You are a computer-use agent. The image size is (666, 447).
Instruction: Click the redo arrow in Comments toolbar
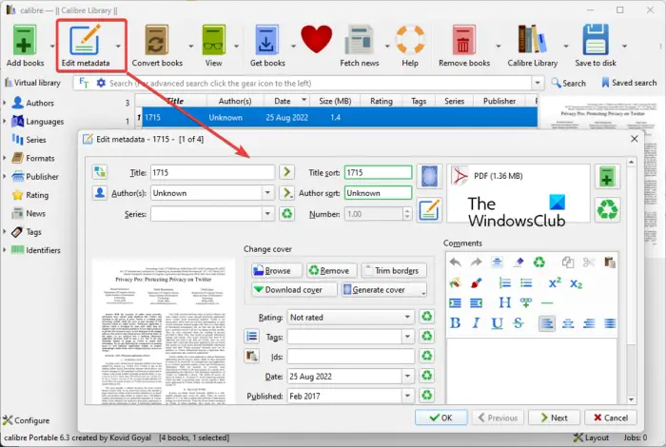(476, 262)
